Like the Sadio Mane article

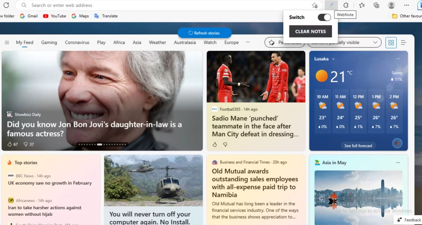click(215, 144)
